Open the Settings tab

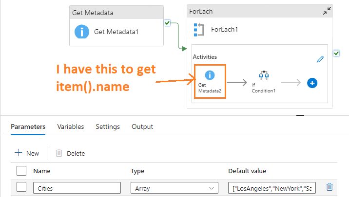pos(108,126)
